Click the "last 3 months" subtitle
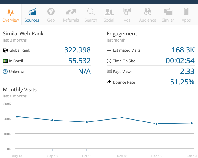The height and width of the screenshot is (158, 198). tap(15, 40)
